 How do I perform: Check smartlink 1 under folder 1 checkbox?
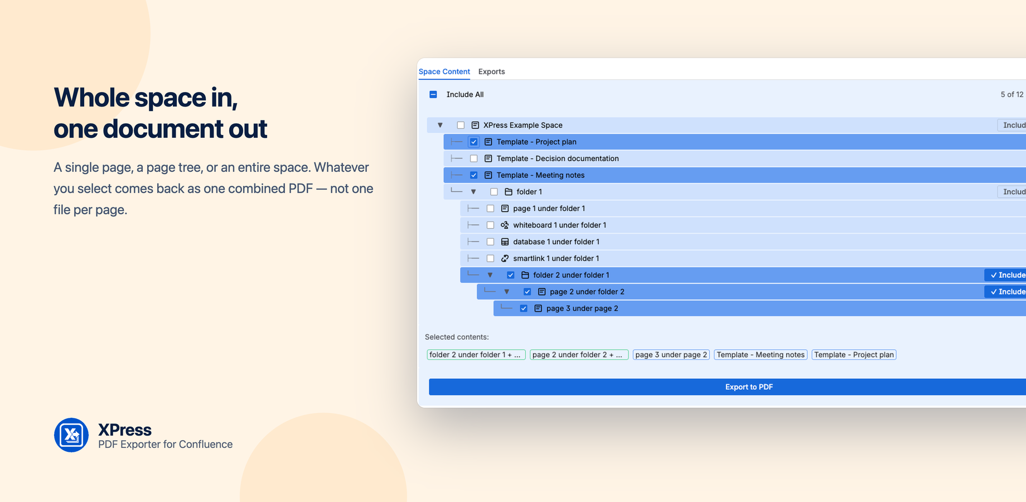pos(491,258)
